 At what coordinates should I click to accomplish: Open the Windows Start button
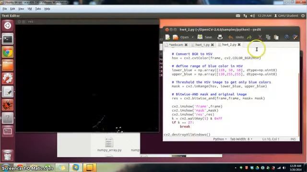(6, 167)
